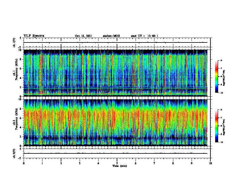Viewport: 237px width, 183px height.
Task: Click the "5" tick on the ch.1(V) axis
Action: pyautogui.click(x=20, y=38)
